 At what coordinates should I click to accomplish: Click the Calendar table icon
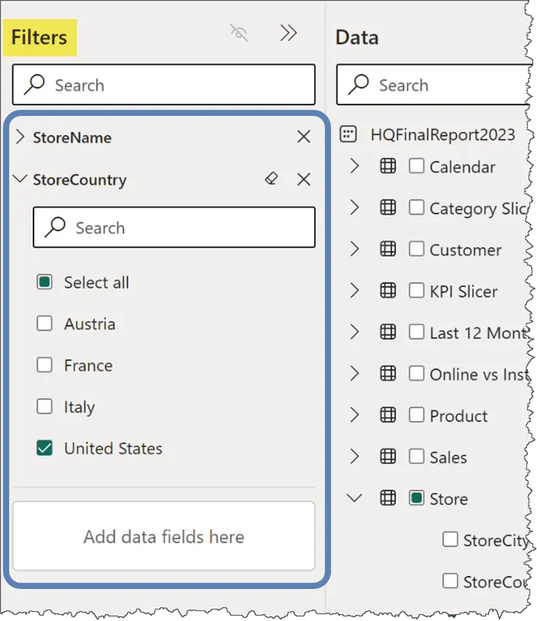pyautogui.click(x=388, y=166)
